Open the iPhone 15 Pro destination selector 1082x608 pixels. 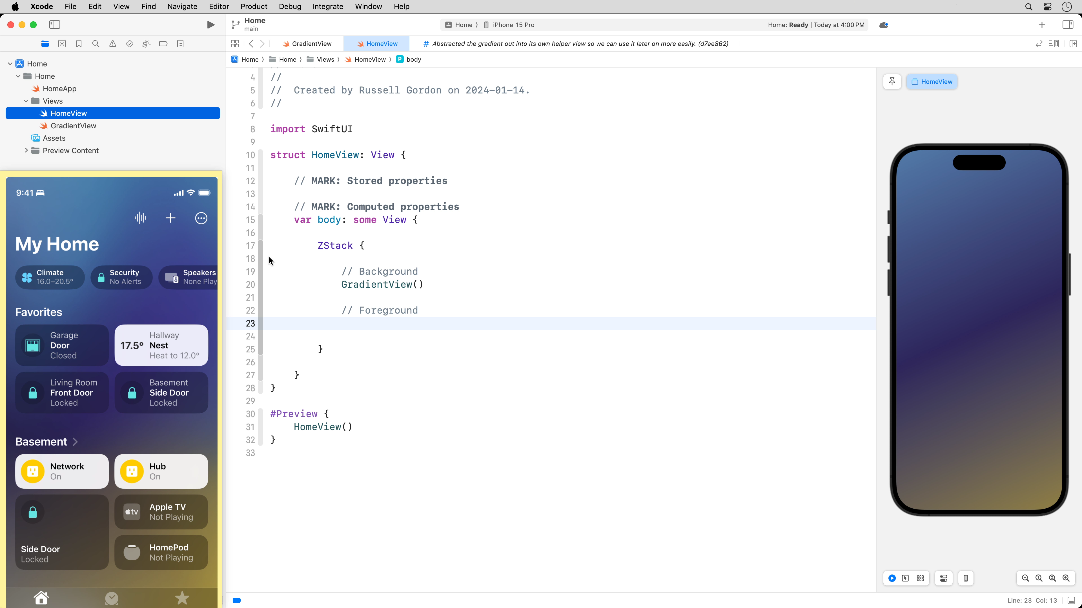509,25
